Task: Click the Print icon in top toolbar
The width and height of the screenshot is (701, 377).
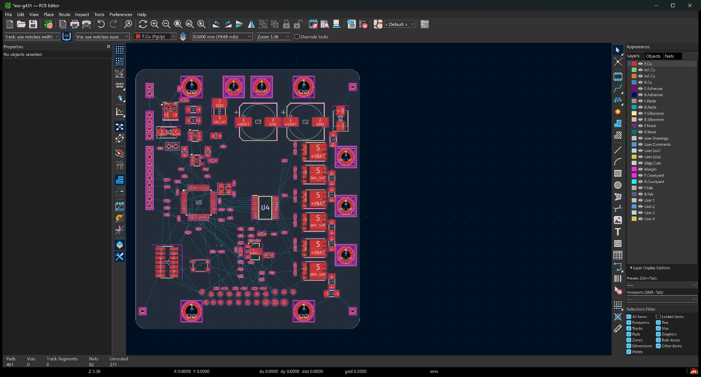Action: [x=75, y=24]
